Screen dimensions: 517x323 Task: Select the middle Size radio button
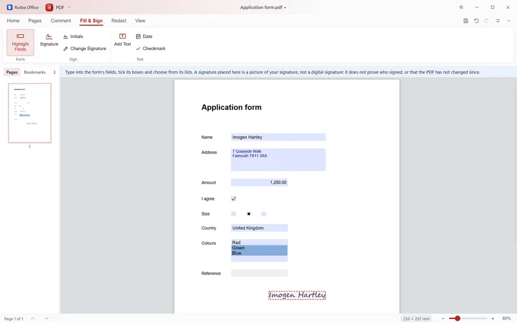249,213
